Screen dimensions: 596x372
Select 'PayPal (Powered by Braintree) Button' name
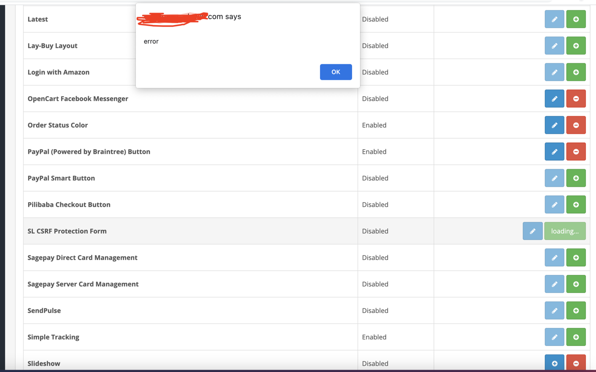pos(89,152)
